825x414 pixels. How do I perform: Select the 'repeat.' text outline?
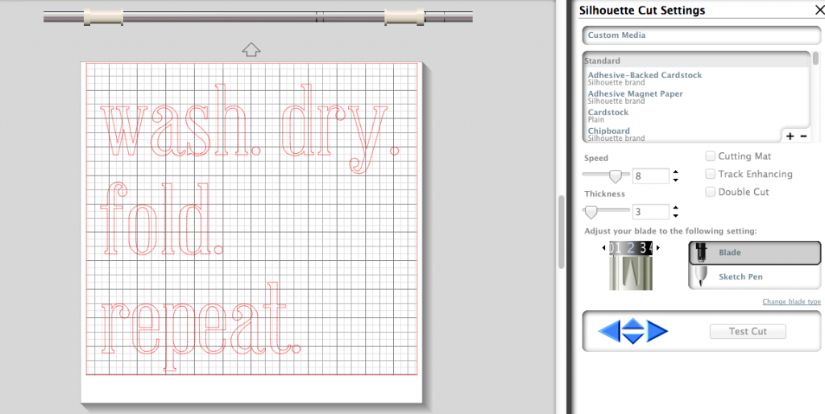[201, 326]
